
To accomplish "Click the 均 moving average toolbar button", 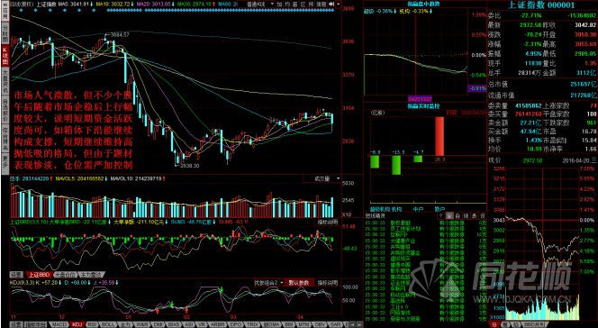I will coord(286,4).
